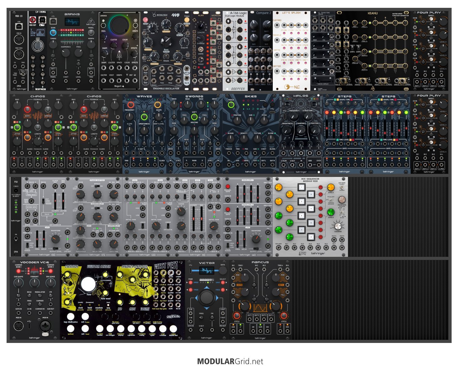Push step button 1 on the Mix-Sequencer
This screenshot has height=368, width=461.
301,187
